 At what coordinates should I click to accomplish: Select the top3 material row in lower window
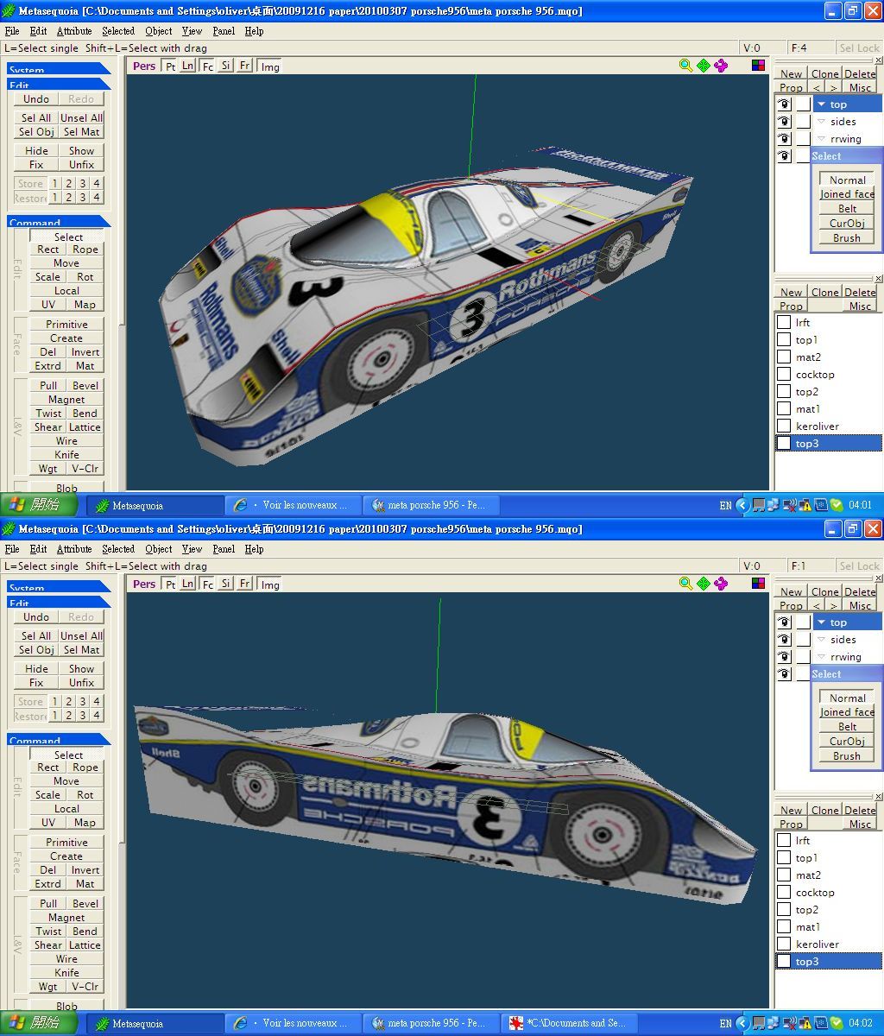click(828, 961)
